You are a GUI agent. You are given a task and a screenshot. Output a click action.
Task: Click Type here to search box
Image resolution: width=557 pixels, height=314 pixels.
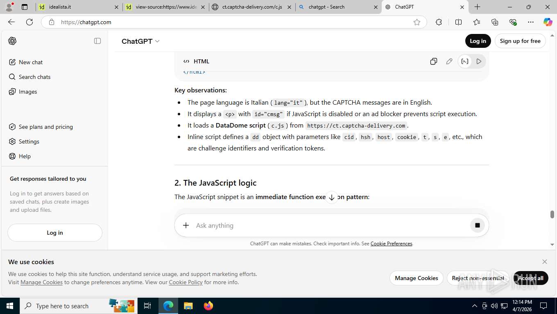(78, 306)
